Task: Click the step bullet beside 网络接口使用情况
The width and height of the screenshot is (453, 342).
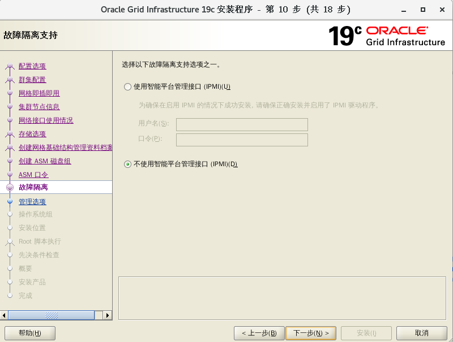Action: [x=10, y=120]
